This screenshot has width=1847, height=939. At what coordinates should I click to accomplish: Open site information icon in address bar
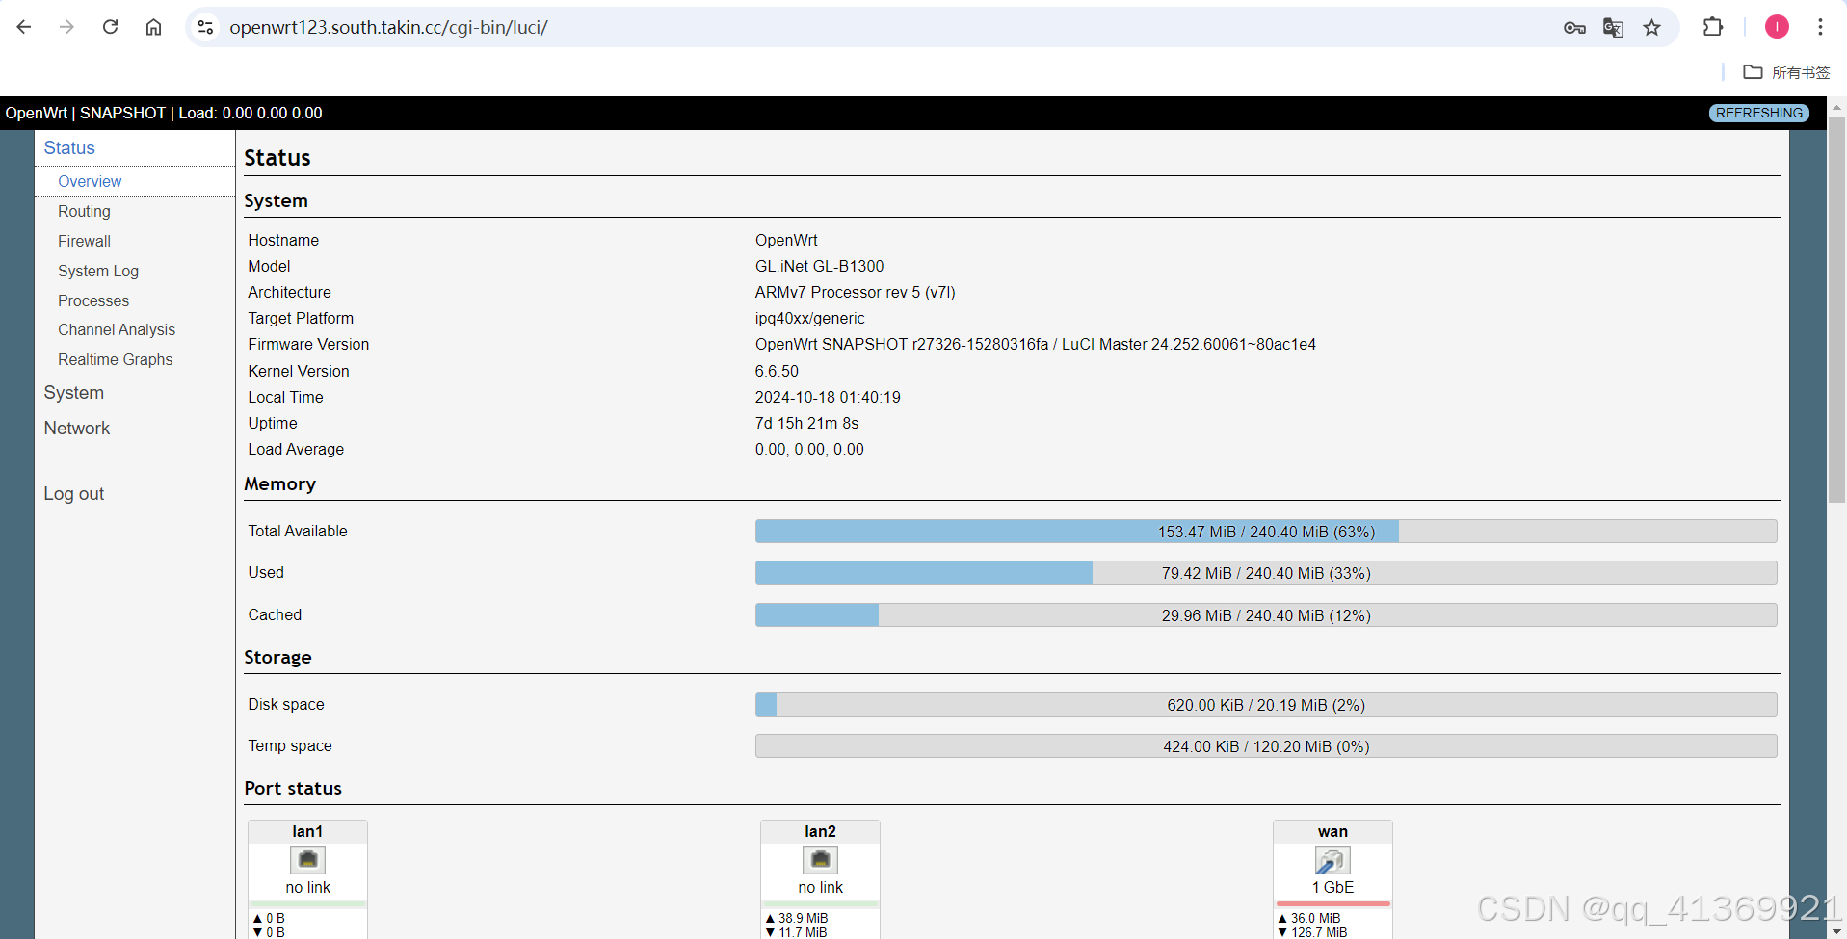205,27
